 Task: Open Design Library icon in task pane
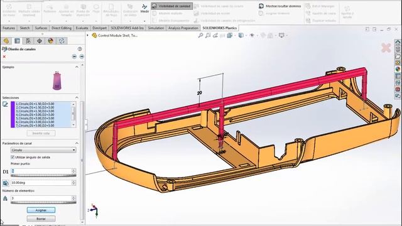point(398,49)
